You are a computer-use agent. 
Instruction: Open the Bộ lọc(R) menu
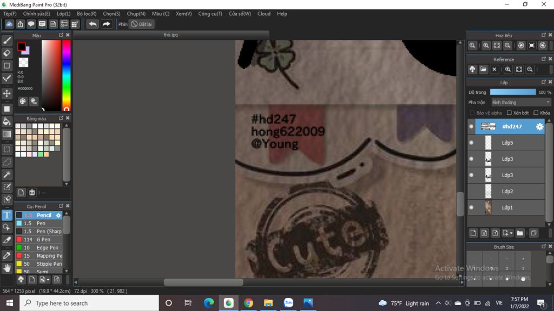87,13
